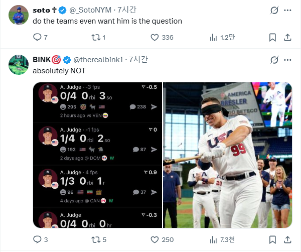
Task: Open soto's profile avatar
Action: [x=19, y=16]
